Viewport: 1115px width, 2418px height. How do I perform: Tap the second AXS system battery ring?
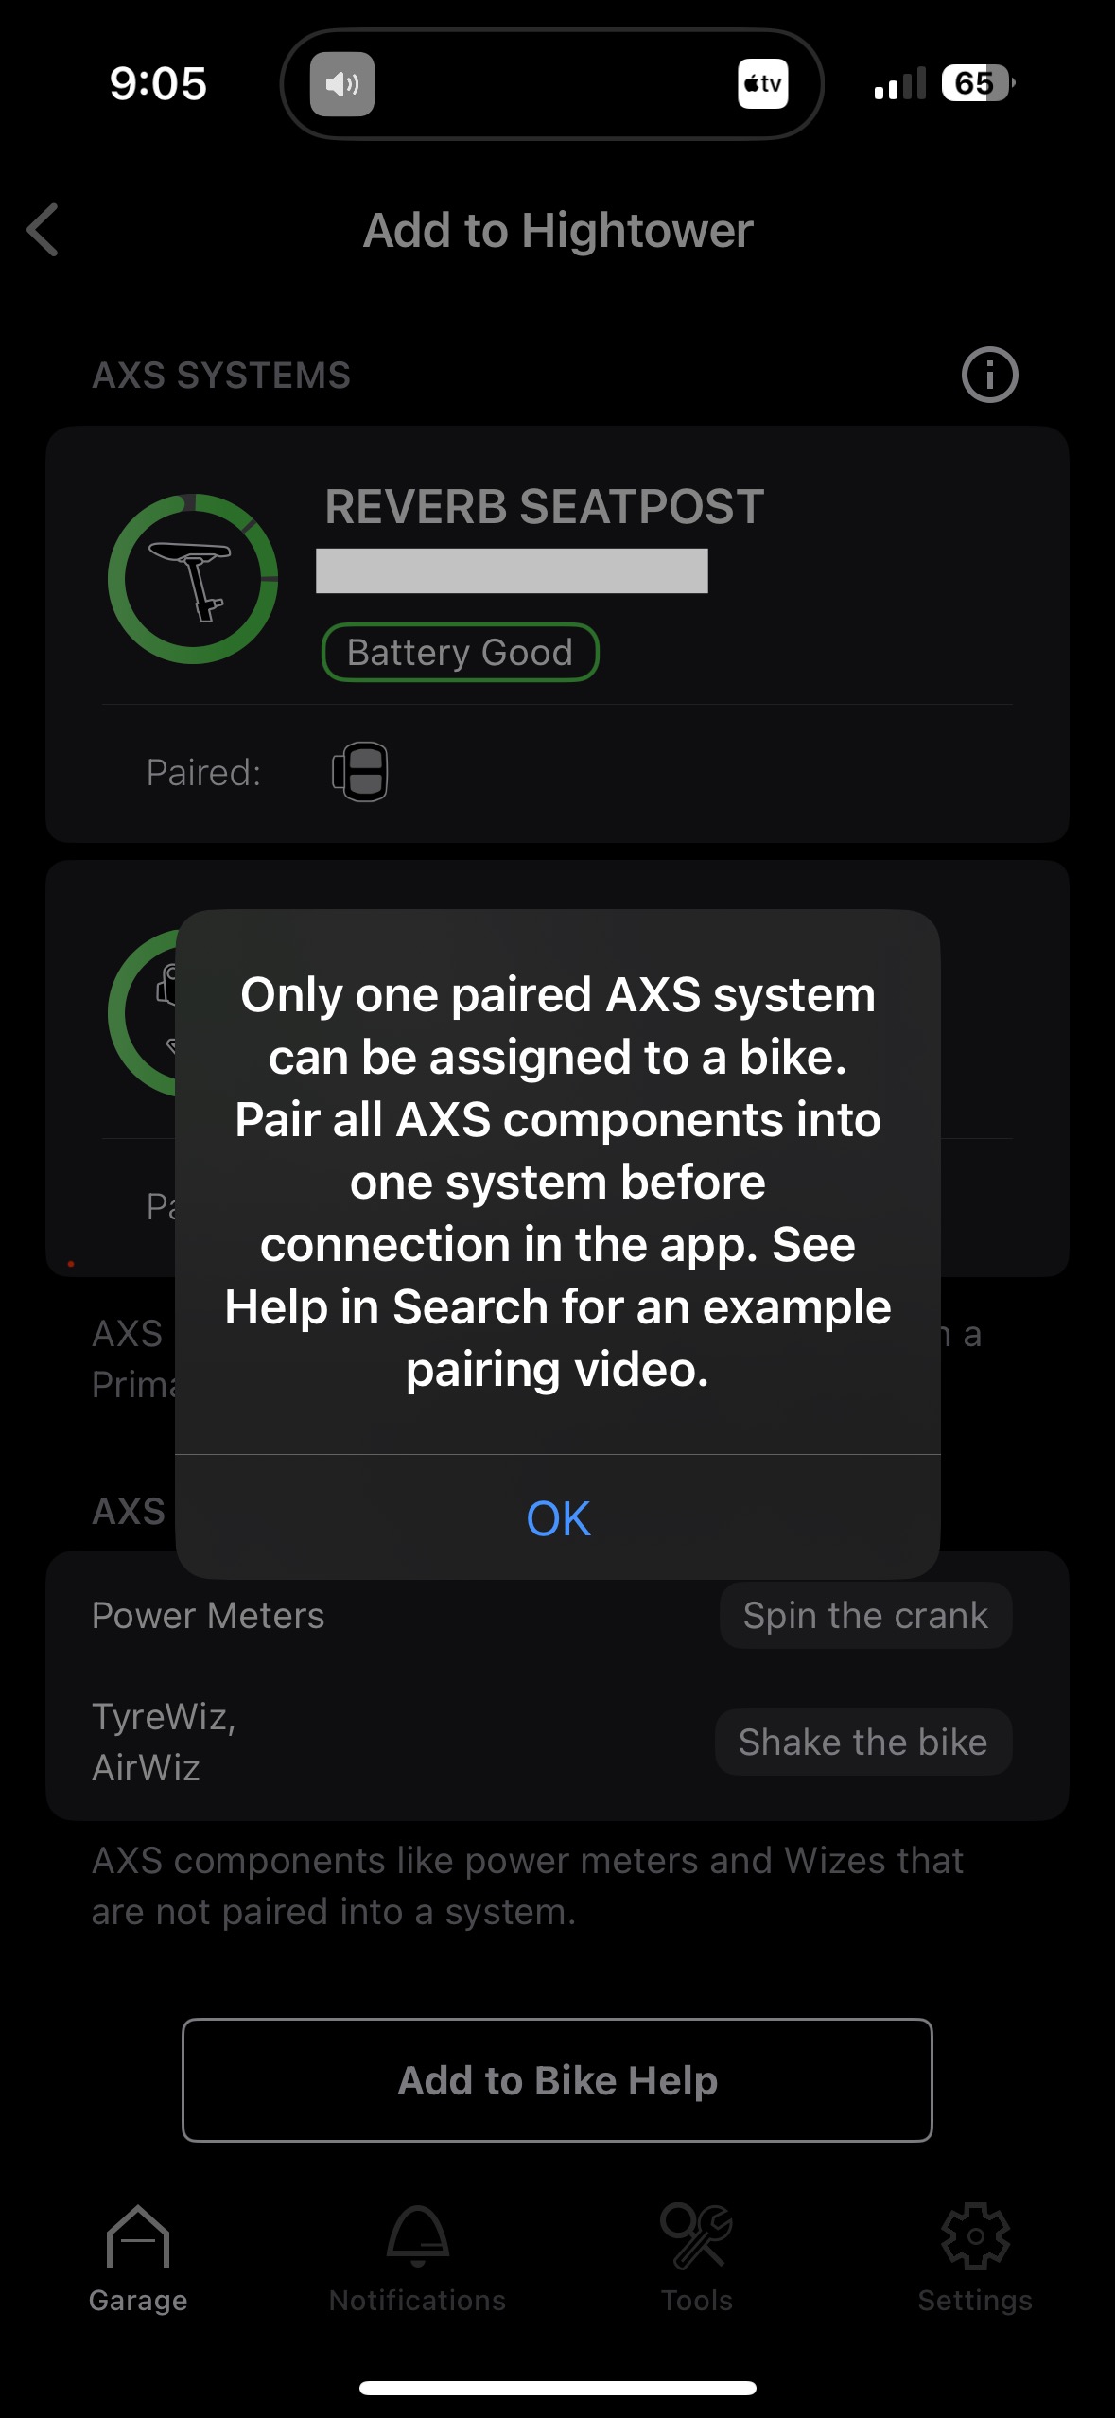(143, 1012)
